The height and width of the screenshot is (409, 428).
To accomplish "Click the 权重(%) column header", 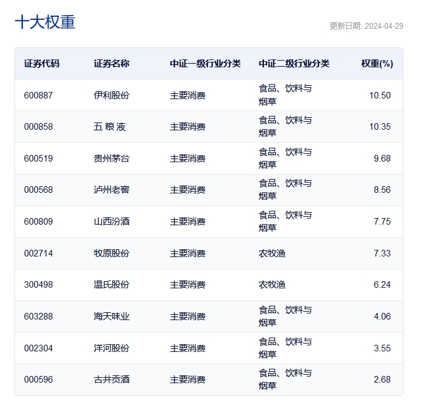I will tap(378, 64).
